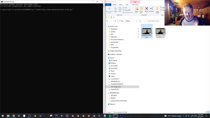Open the System Volume Information folder
Image resolution: width=210 pixels, height=118 pixels.
tap(119, 101)
